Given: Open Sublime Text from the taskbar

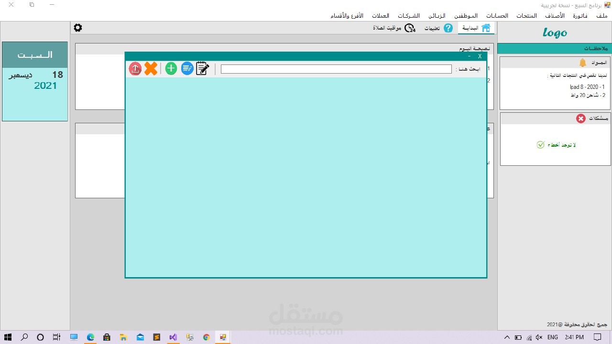Looking at the screenshot, I should [156, 337].
